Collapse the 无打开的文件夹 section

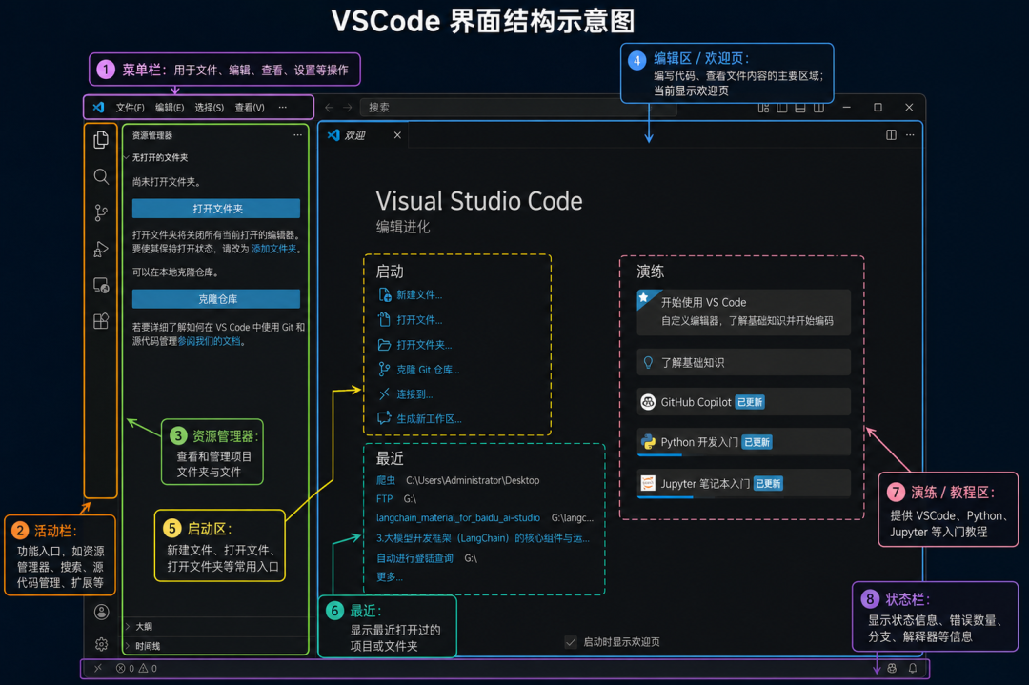coord(160,157)
